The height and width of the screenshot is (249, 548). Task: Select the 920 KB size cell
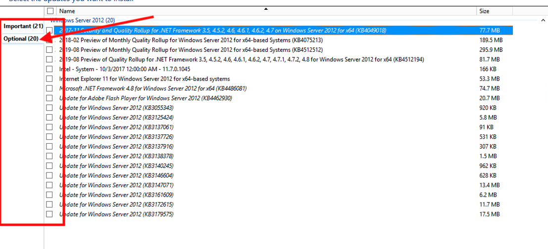(x=488, y=108)
